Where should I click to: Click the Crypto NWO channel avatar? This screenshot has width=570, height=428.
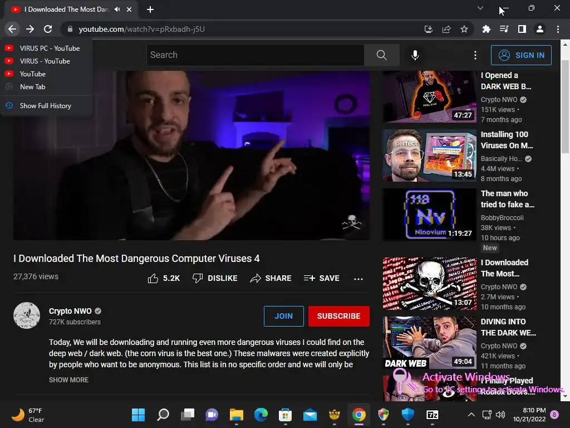point(27,315)
